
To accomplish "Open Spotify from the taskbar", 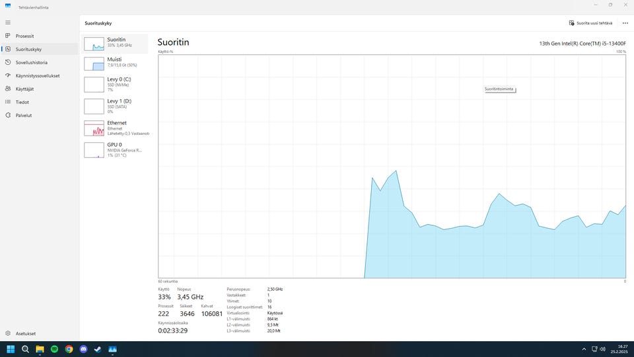I will coord(54,349).
